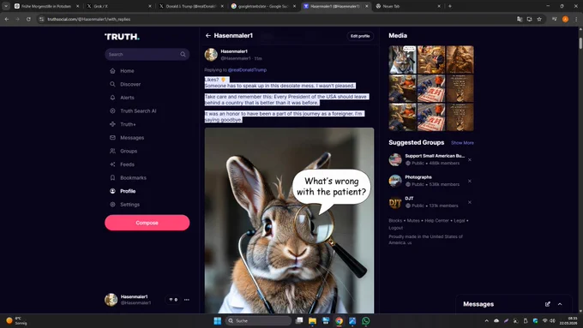The height and width of the screenshot is (328, 583).
Task: Switch to Donald J. Trump X tab
Action: 190,6
